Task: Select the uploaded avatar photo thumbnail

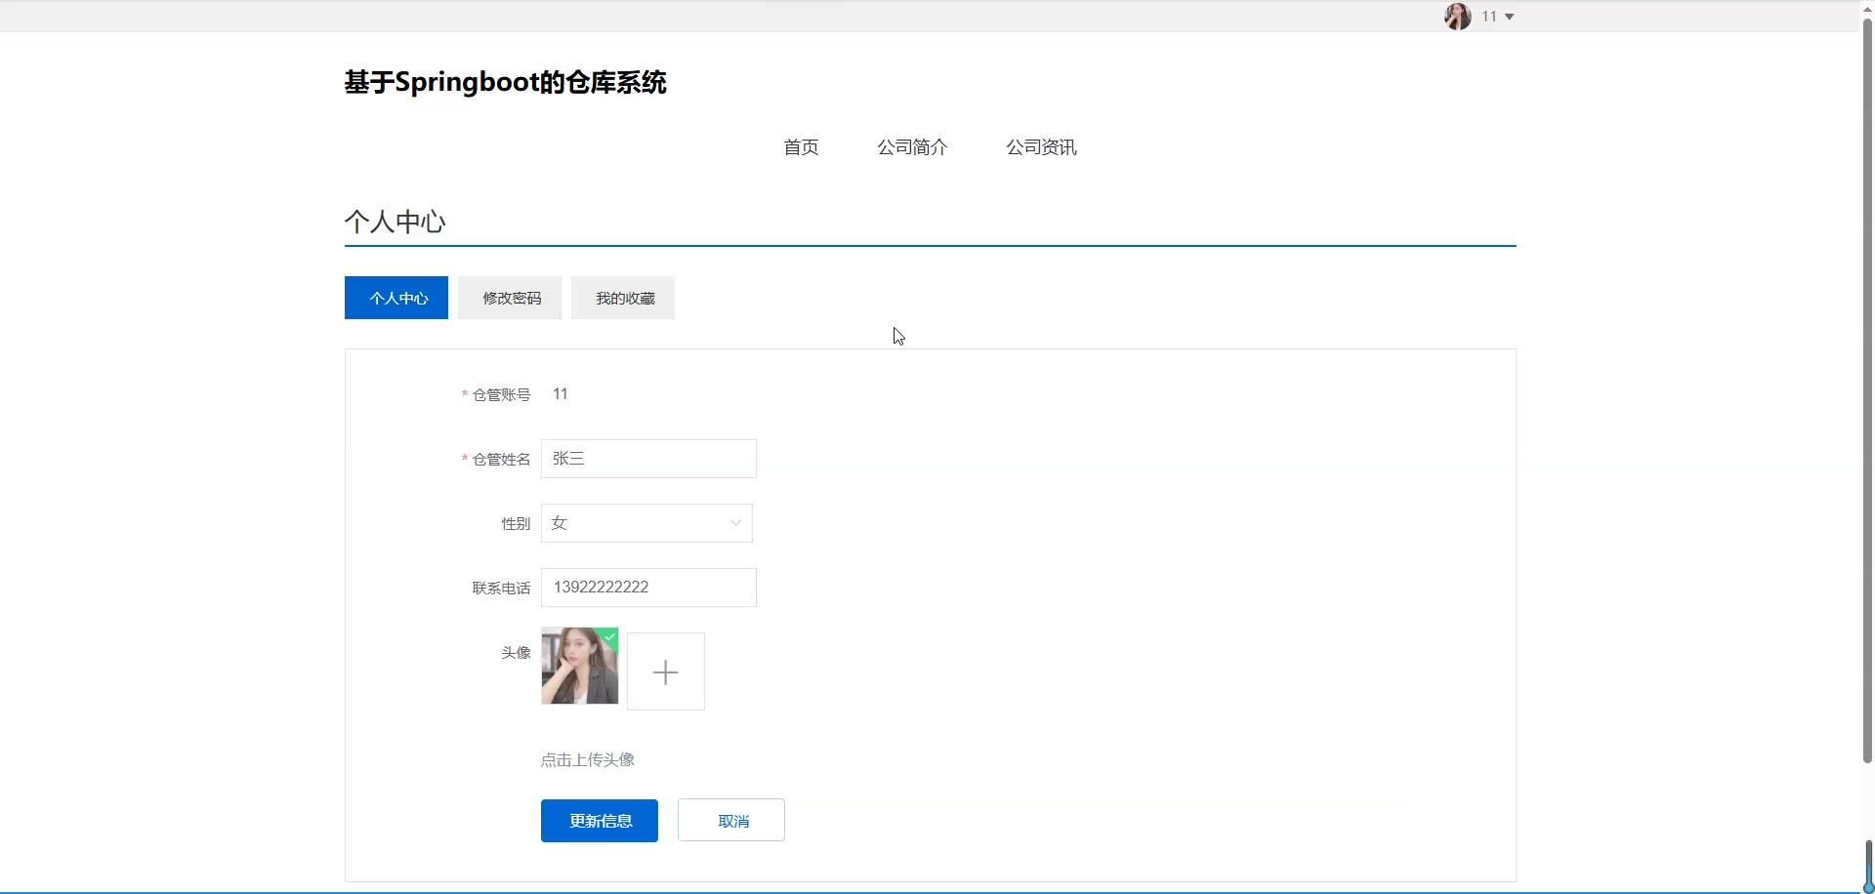Action: pos(578,668)
